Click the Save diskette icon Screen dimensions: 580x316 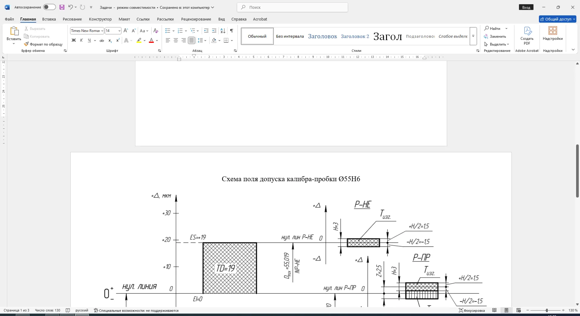click(62, 7)
